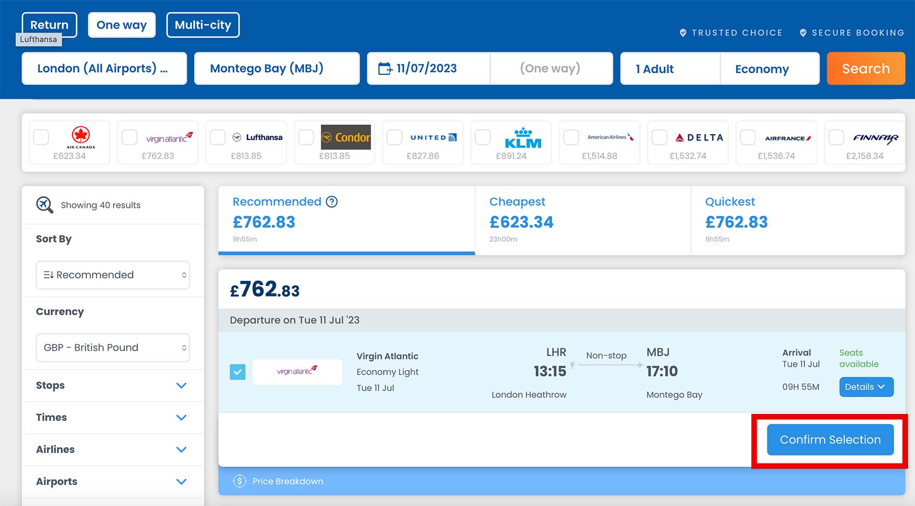This screenshot has height=506, width=915.
Task: Tick the Condor filter checkbox
Action: [x=306, y=137]
